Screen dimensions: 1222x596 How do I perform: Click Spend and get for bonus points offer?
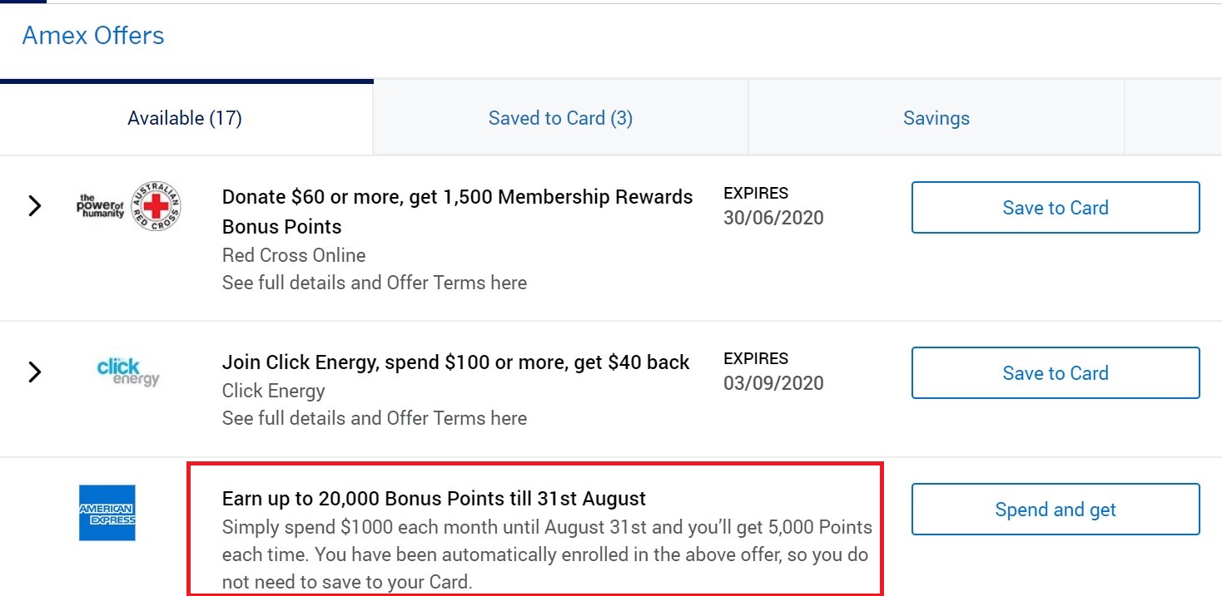pyautogui.click(x=1055, y=509)
